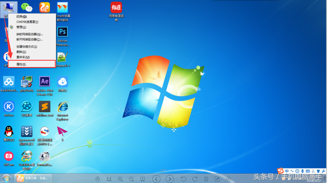This screenshot has height=183, width=327.
Task: Open the WeChat desktop icon
Action: click(27, 7)
